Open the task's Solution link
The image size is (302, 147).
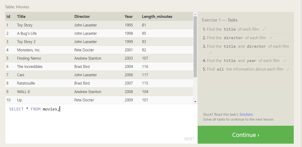[x=246, y=114]
